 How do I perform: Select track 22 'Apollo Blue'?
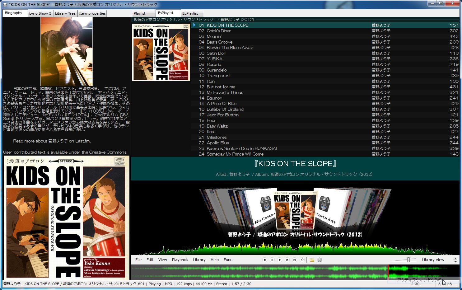point(325,143)
